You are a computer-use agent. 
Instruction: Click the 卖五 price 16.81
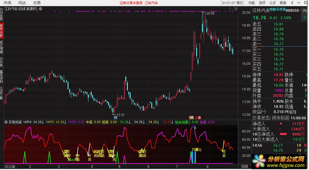coord(278,24)
